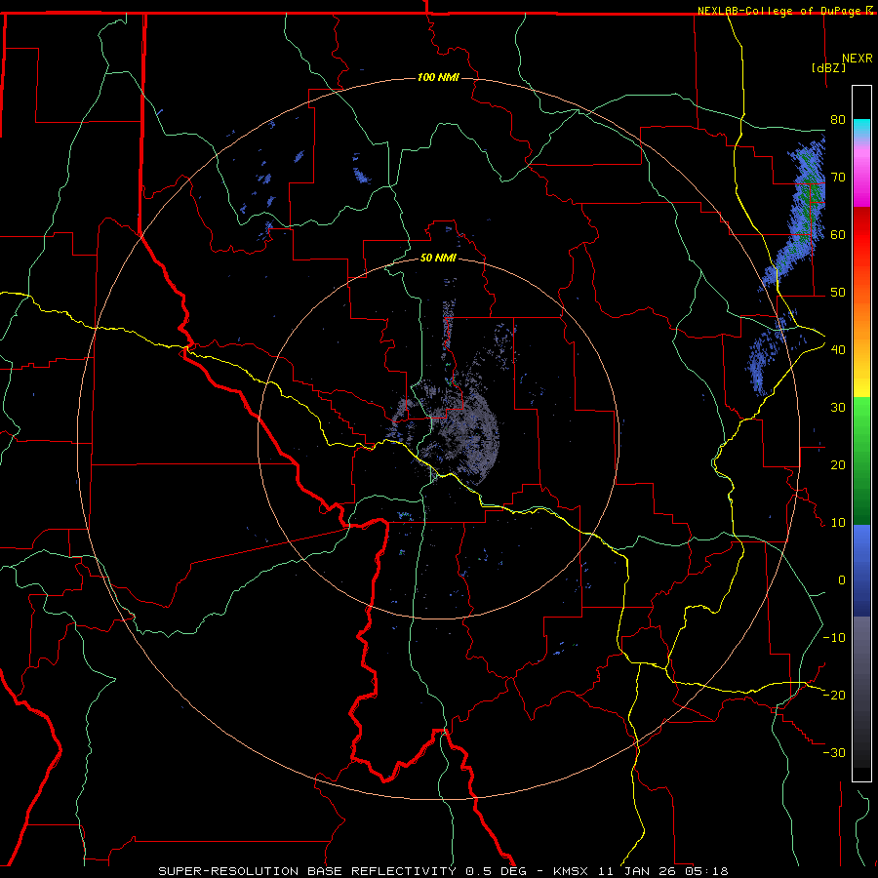
Task: Click the 50 value on dBZ scale
Action: click(838, 293)
